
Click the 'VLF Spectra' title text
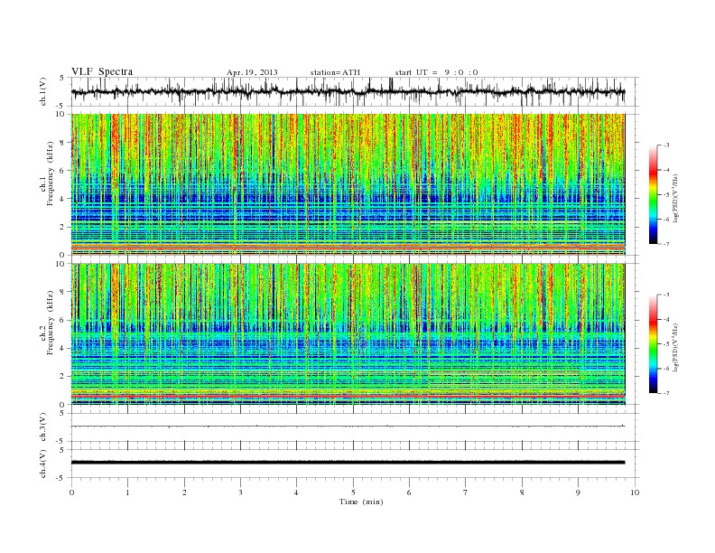pyautogui.click(x=102, y=71)
